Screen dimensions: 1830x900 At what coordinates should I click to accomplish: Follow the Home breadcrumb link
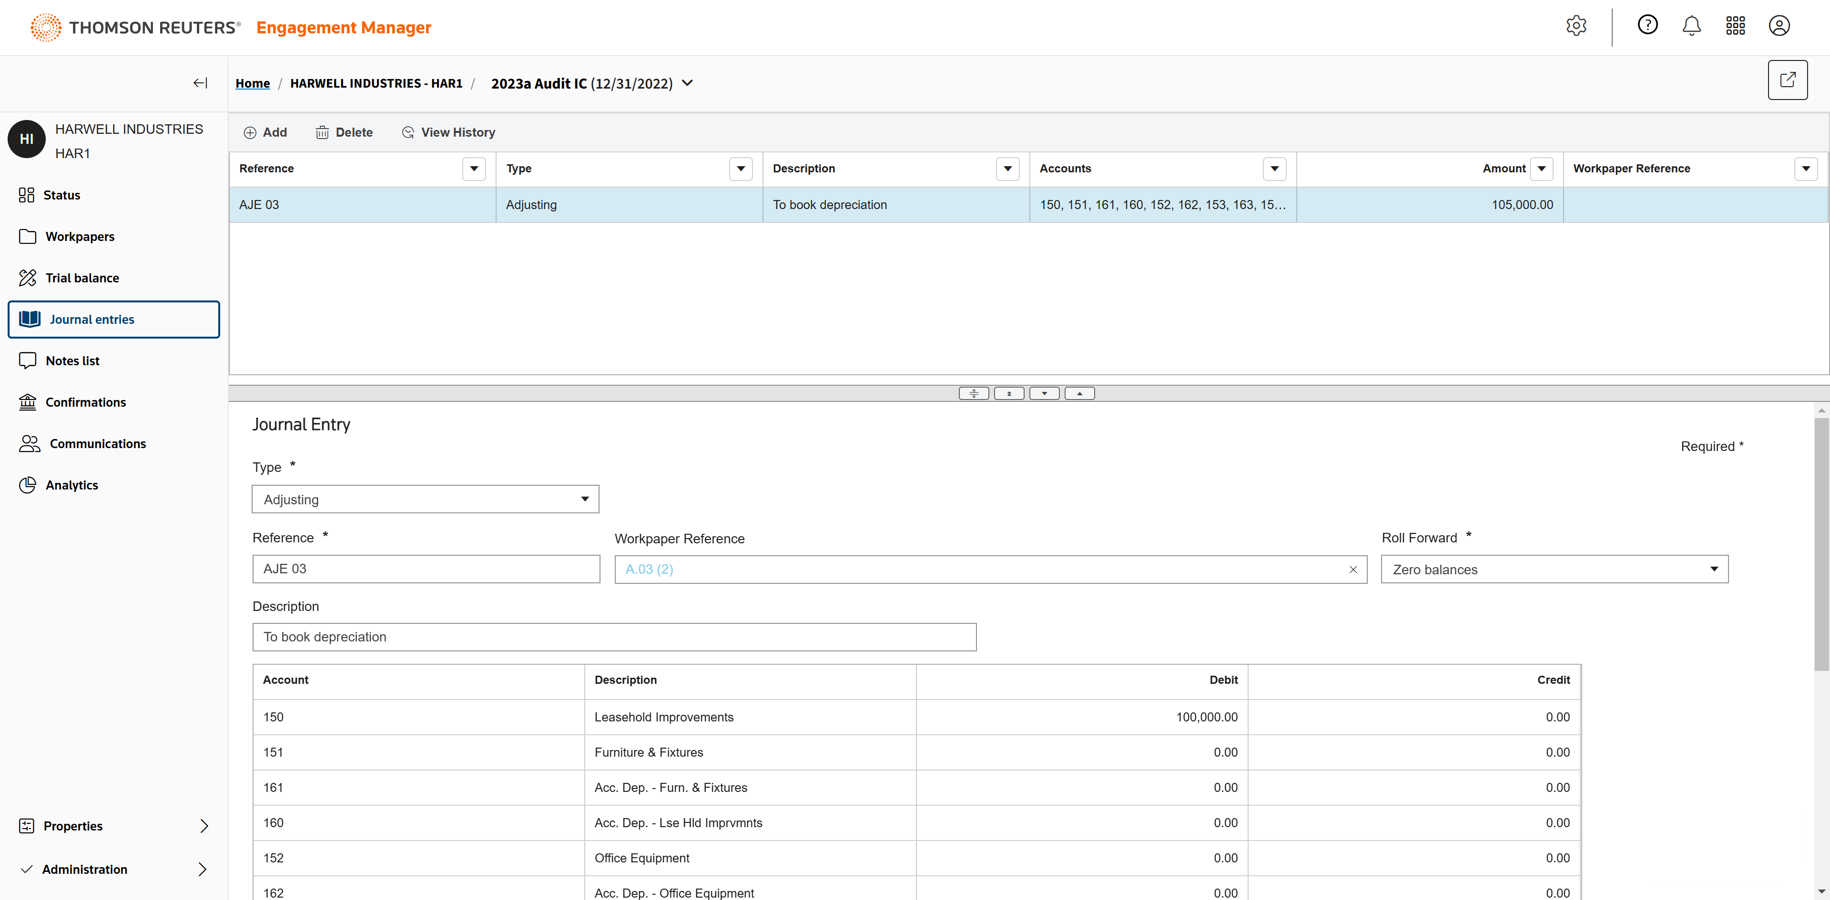coord(252,84)
